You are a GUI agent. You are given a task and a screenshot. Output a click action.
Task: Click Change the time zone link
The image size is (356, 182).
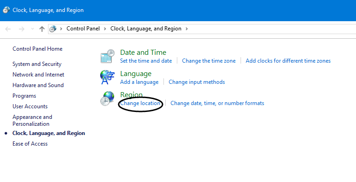point(209,61)
